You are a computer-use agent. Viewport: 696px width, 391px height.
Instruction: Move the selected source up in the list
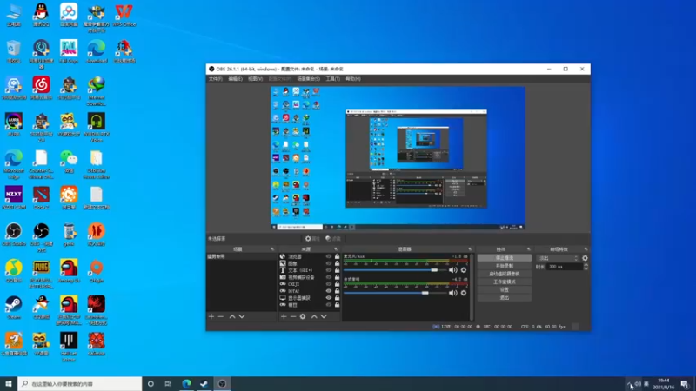(314, 316)
